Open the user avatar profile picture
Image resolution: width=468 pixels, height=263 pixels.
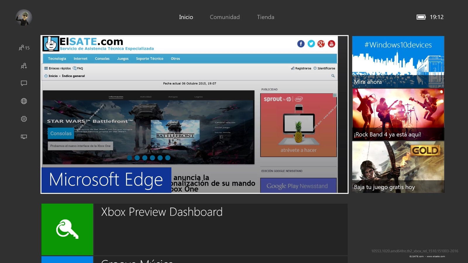(24, 17)
